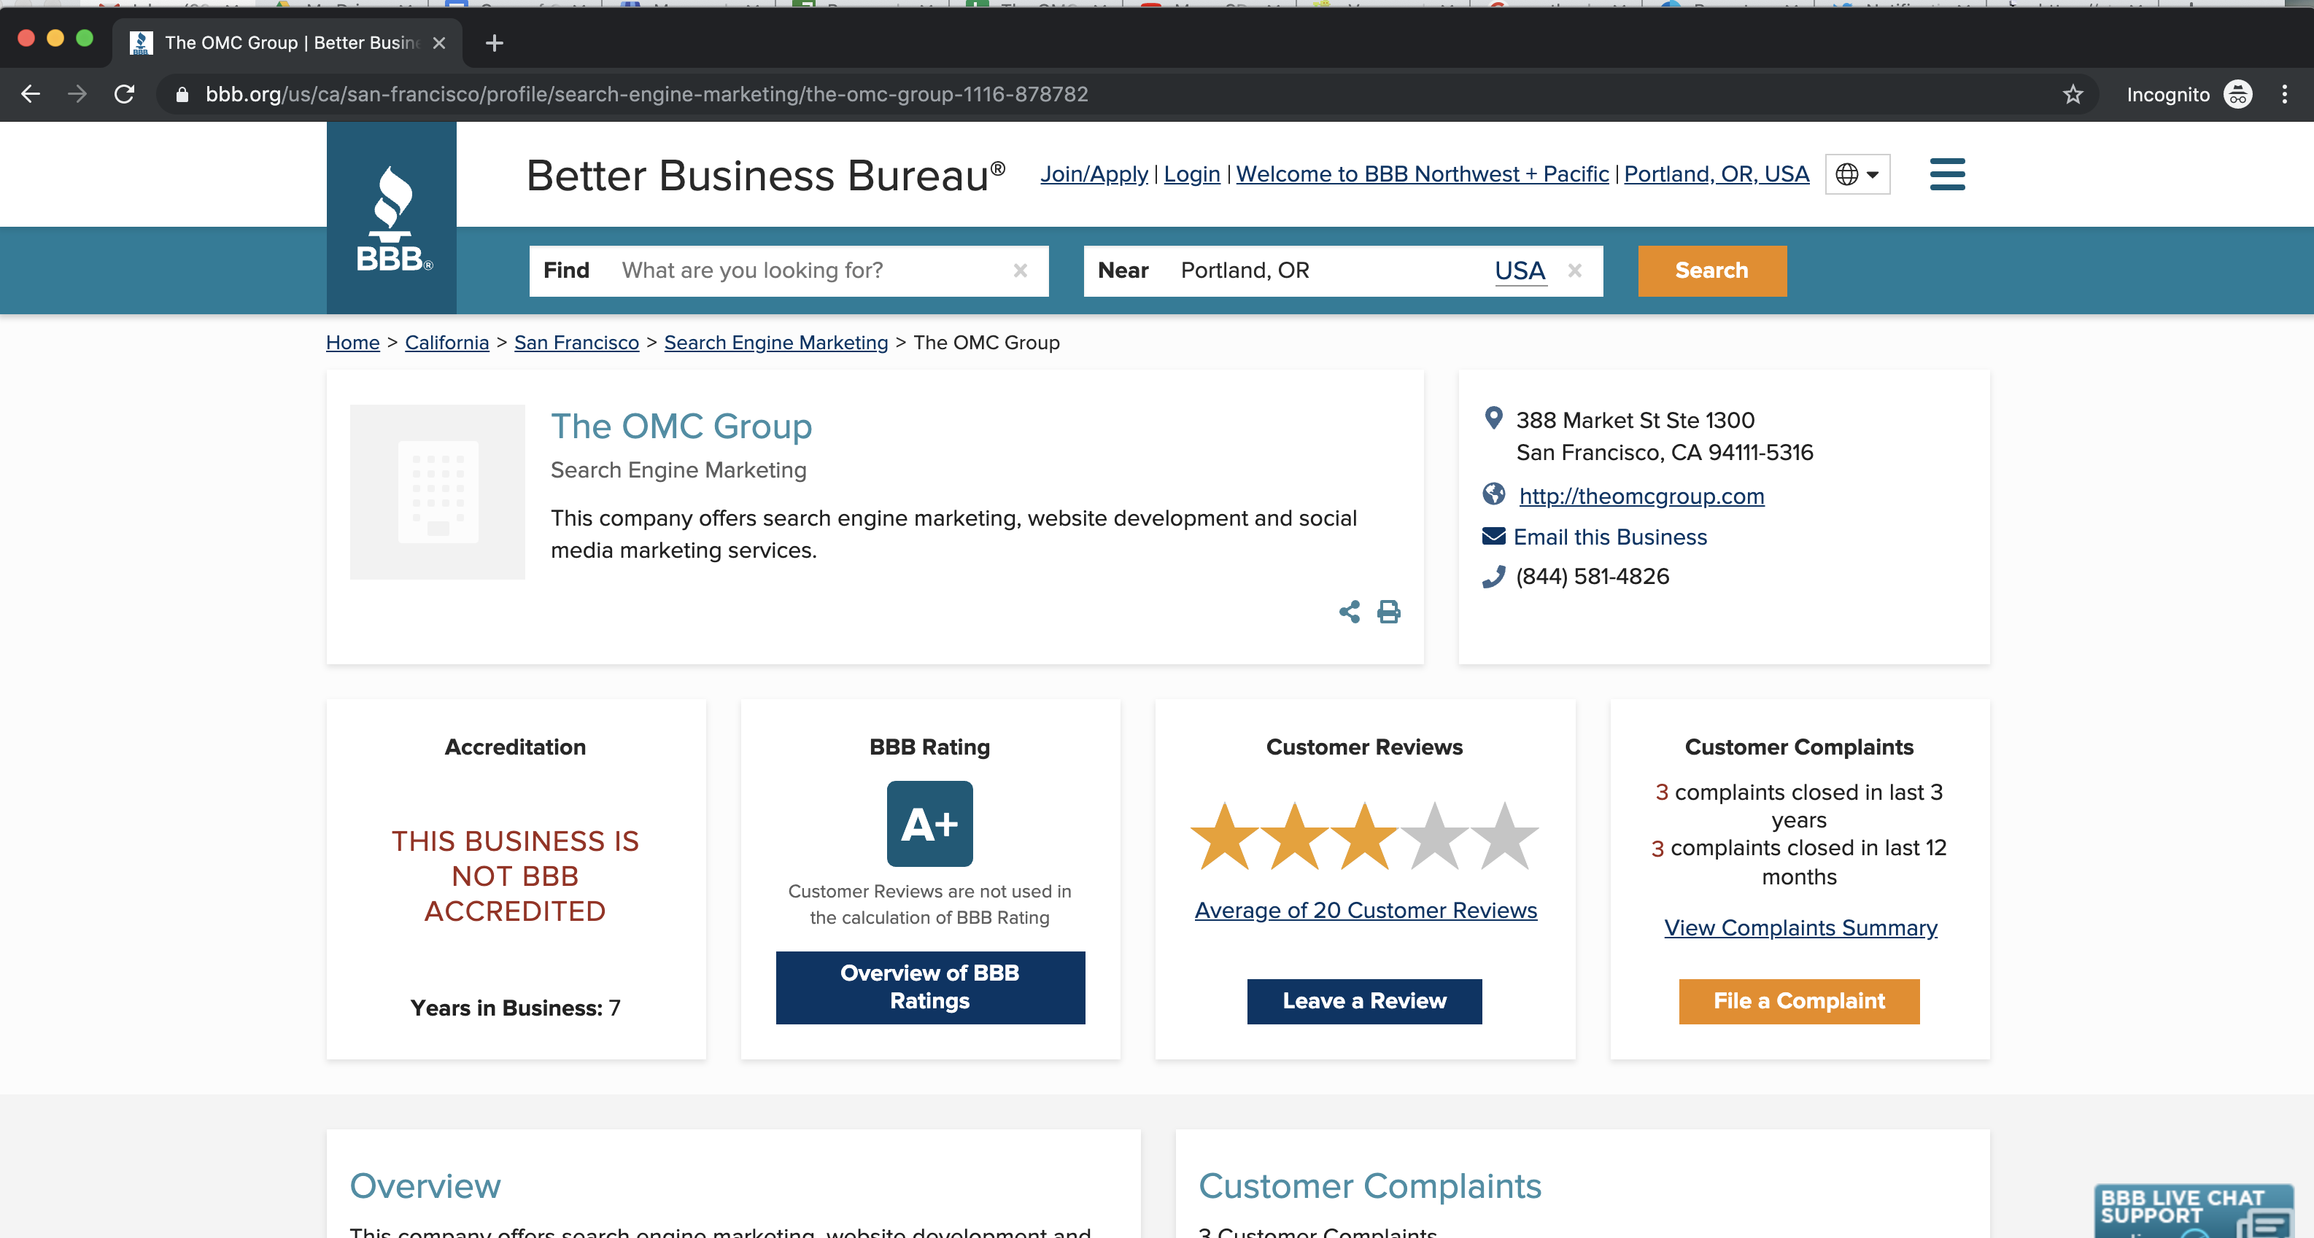Clear the Near location field with X
2314x1238 pixels.
point(1574,270)
